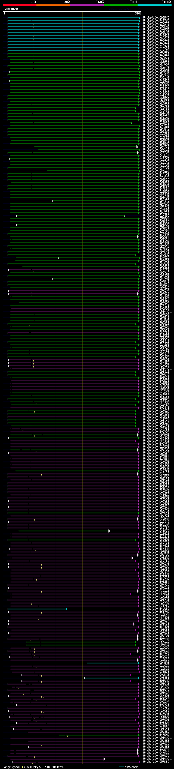This screenshot has height=769, width=174.
Task: Select hit label UniRef100_Q9SLM6
Action: coord(156,32)
